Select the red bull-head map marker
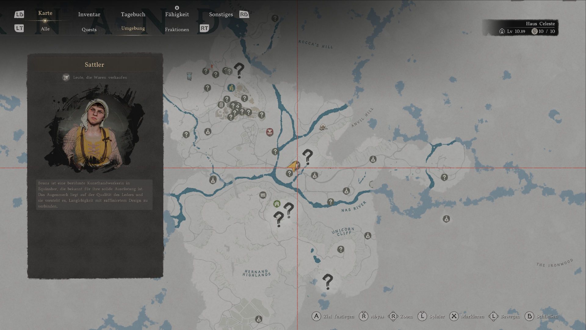This screenshot has height=330, width=586. (x=269, y=132)
